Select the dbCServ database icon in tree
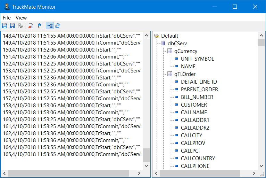The width and height of the screenshot is (266, 178). click(x=163, y=44)
